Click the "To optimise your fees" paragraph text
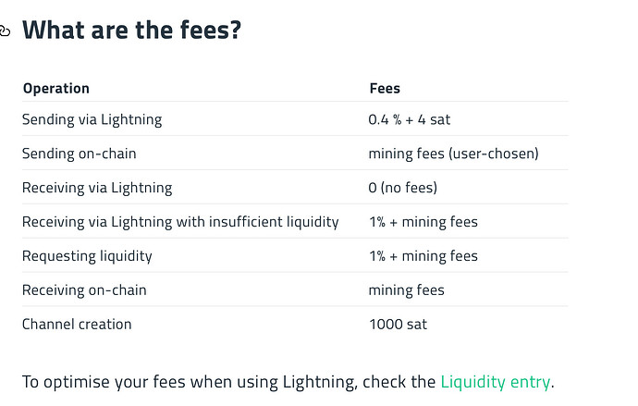The width and height of the screenshot is (638, 406). [x=288, y=382]
